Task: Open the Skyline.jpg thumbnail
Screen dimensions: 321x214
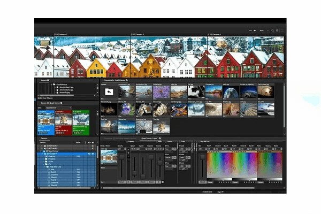Action: pyautogui.click(x=127, y=126)
